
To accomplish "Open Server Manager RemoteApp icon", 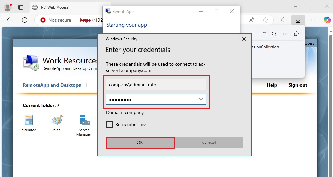I will pos(84,121).
